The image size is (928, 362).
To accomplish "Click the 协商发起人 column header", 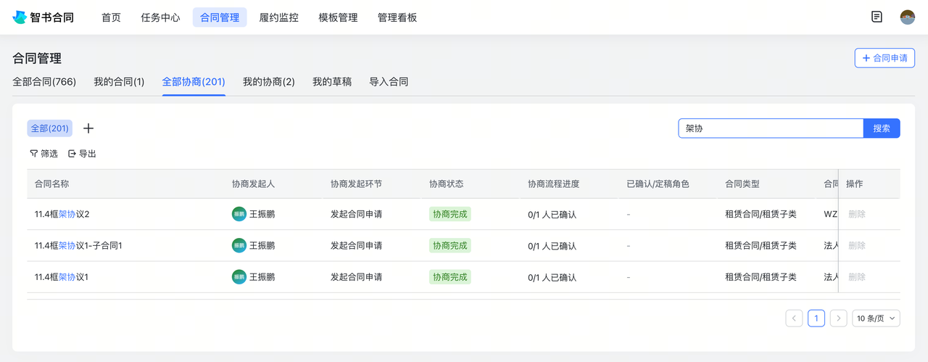I will (254, 184).
